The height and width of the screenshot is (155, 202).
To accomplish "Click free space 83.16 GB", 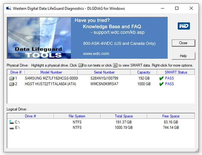I will pyautogui.click(x=171, y=122).
